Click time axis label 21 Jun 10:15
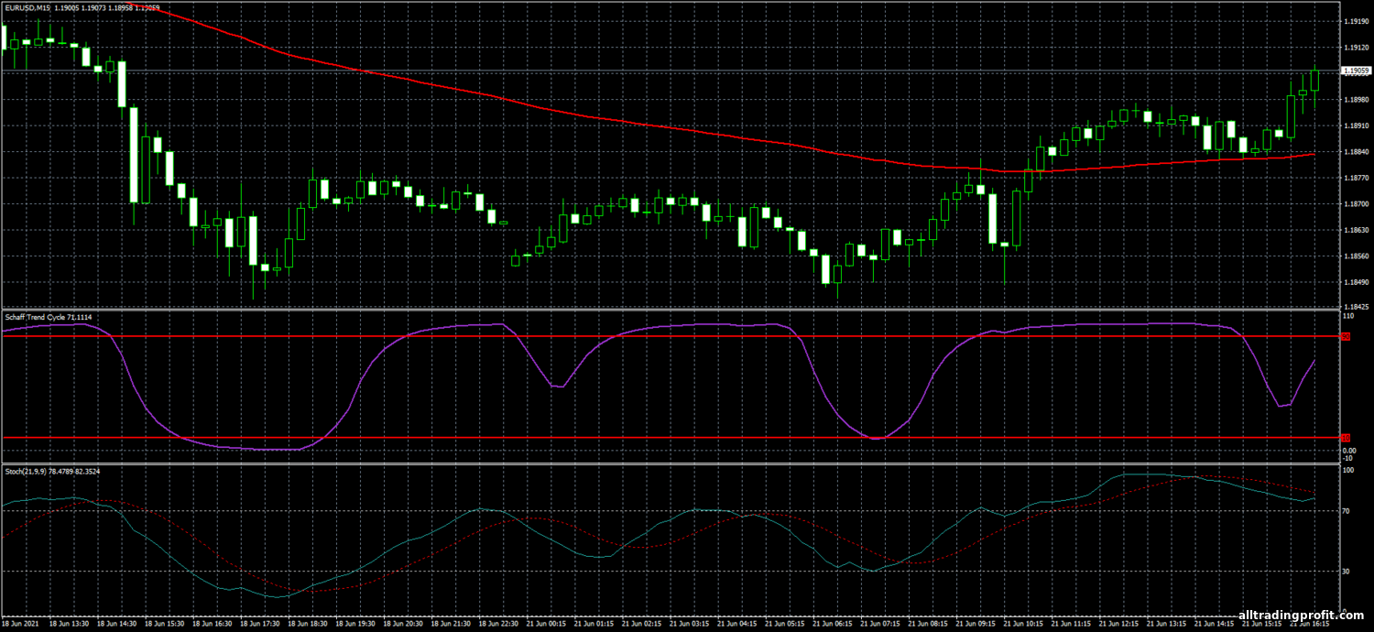This screenshot has height=632, width=1374. [x=1023, y=623]
